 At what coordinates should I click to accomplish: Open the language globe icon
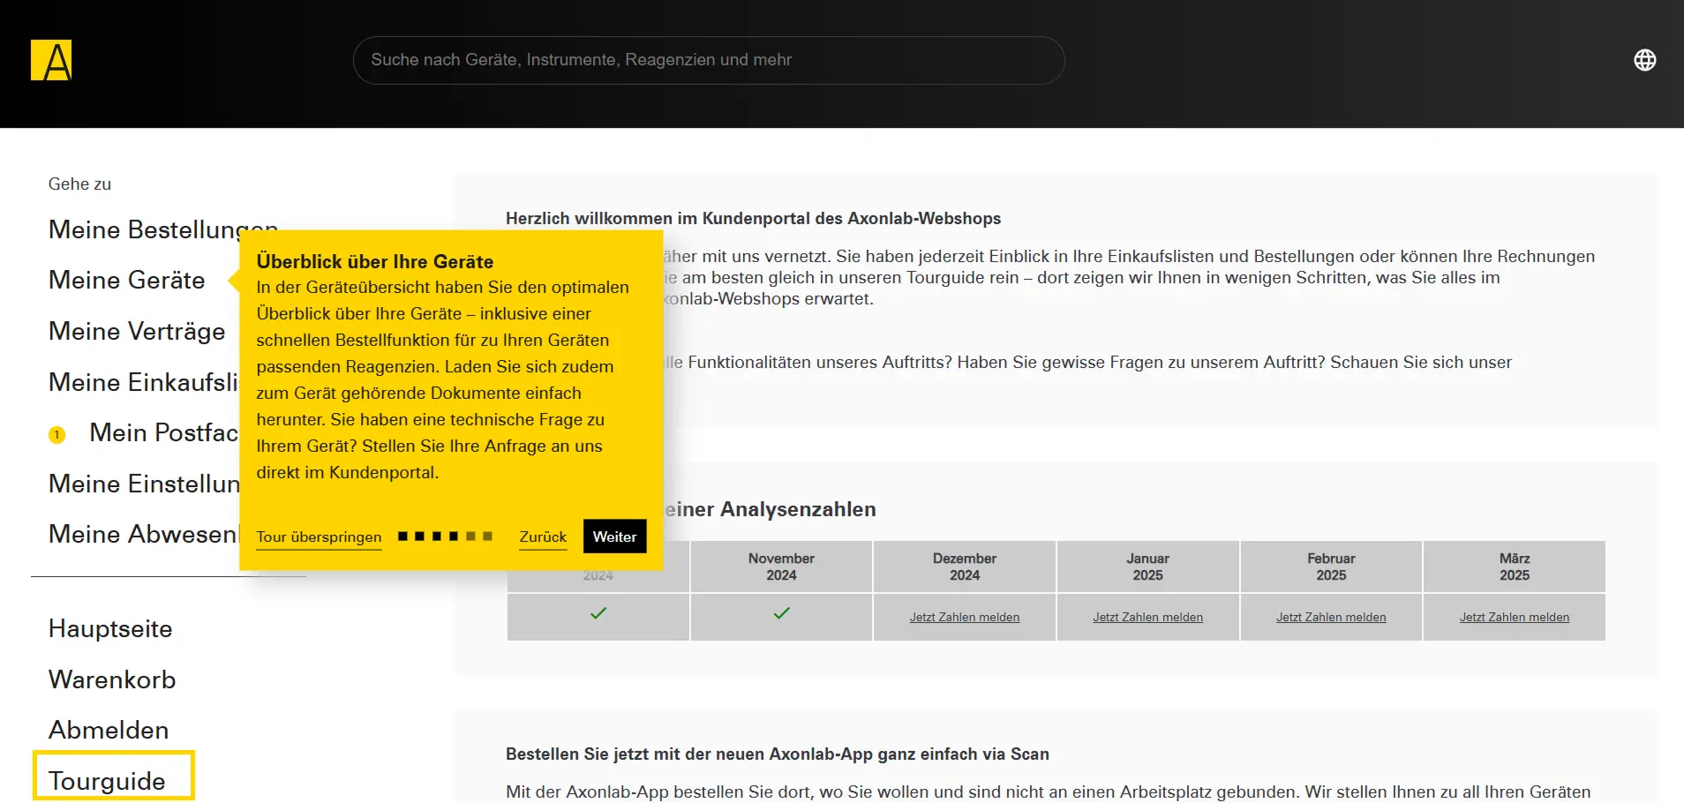(x=1644, y=60)
